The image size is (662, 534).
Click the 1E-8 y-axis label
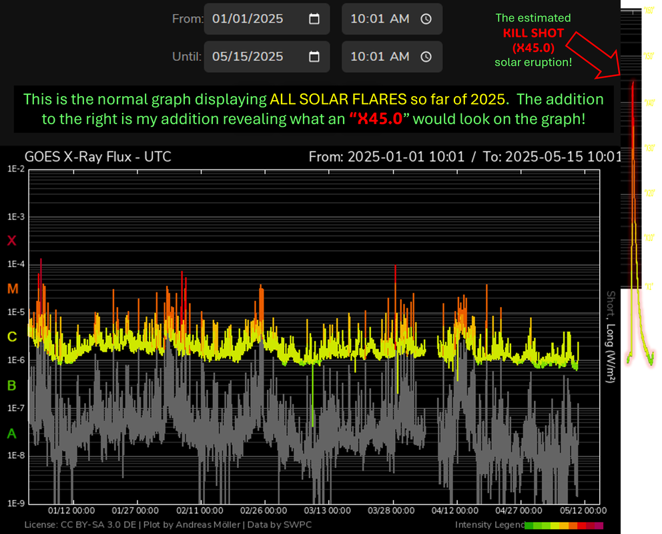(x=16, y=456)
